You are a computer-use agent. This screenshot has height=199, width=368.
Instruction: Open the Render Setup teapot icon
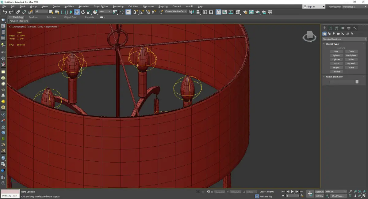(x=245, y=12)
